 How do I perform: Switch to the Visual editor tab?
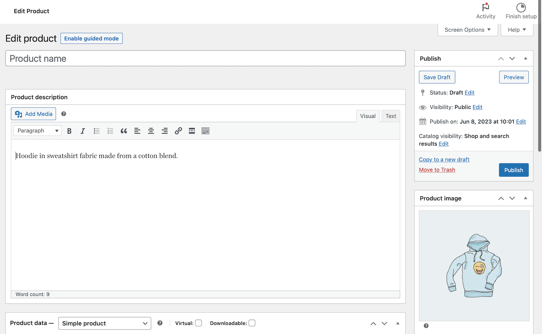tap(367, 116)
